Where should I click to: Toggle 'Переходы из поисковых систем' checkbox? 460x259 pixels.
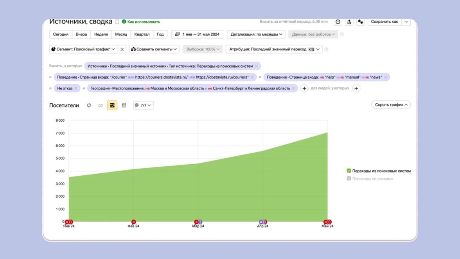tap(349, 171)
